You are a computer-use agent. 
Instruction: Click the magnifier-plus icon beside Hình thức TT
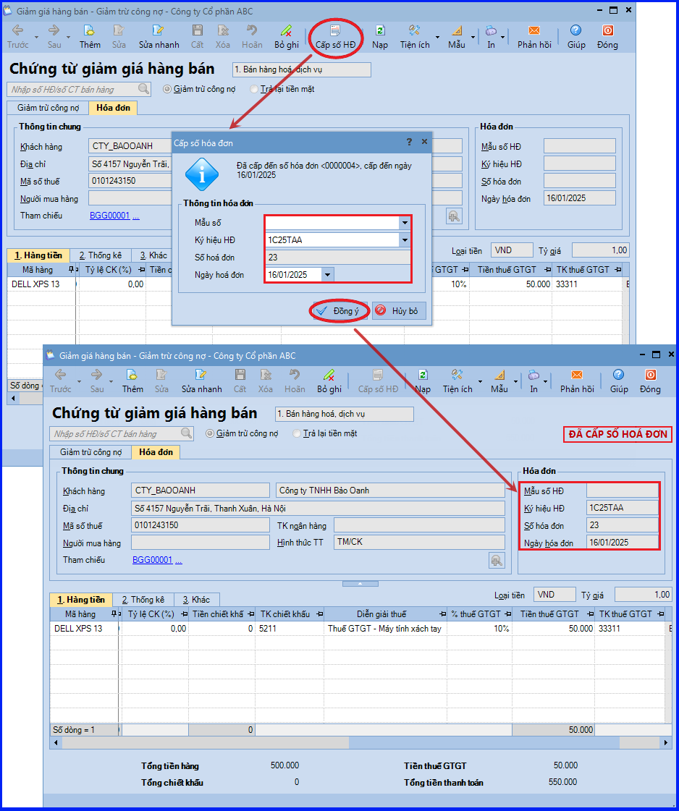[x=497, y=560]
